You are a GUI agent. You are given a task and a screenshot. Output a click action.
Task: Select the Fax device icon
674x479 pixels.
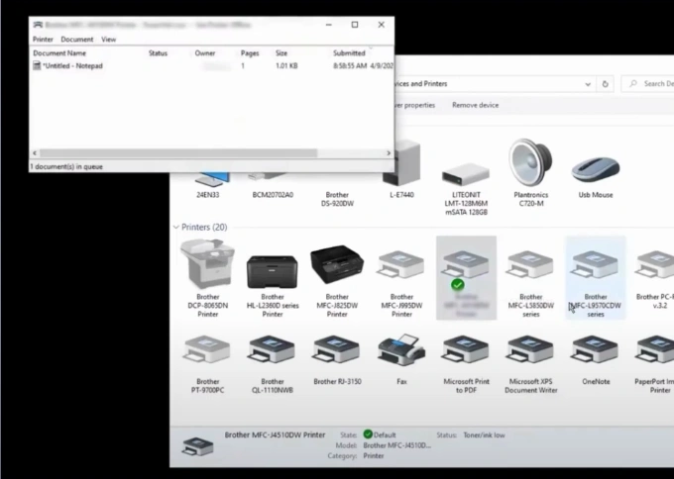point(401,351)
